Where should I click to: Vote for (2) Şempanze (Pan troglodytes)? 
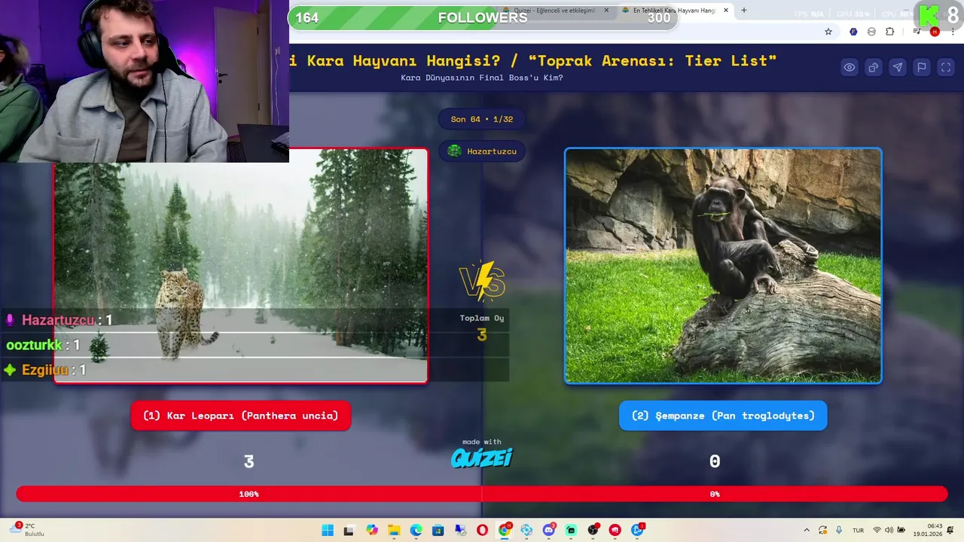(x=723, y=416)
